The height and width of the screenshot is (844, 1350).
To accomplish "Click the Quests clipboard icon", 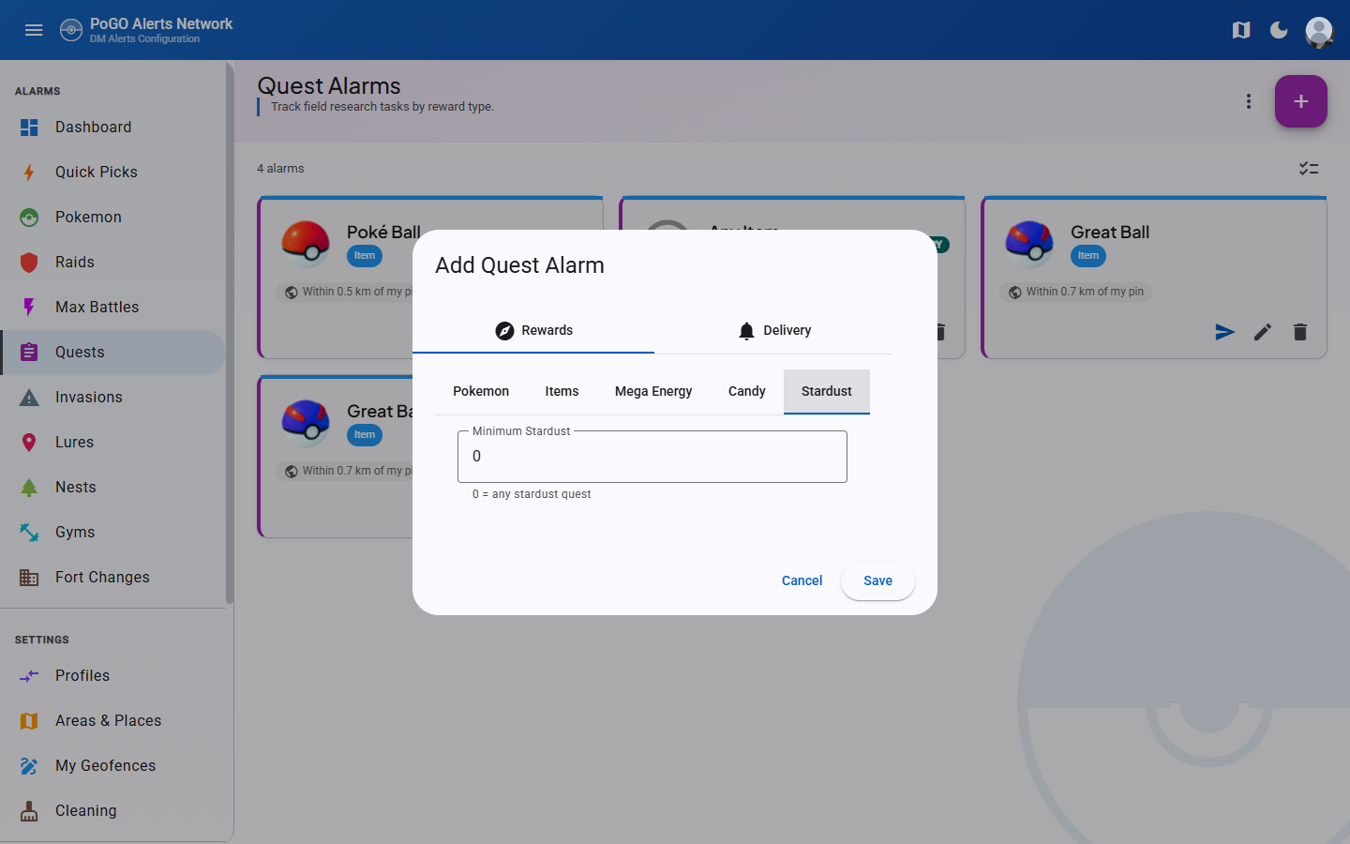I will pyautogui.click(x=29, y=353).
